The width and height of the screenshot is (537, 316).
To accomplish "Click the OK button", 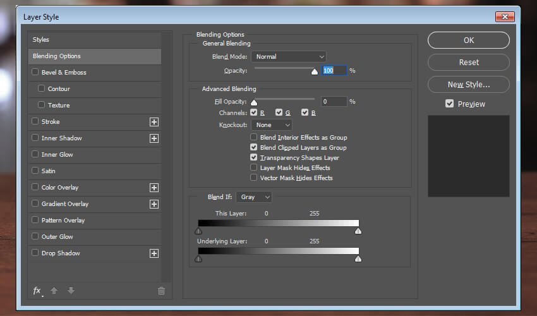I will tap(469, 40).
